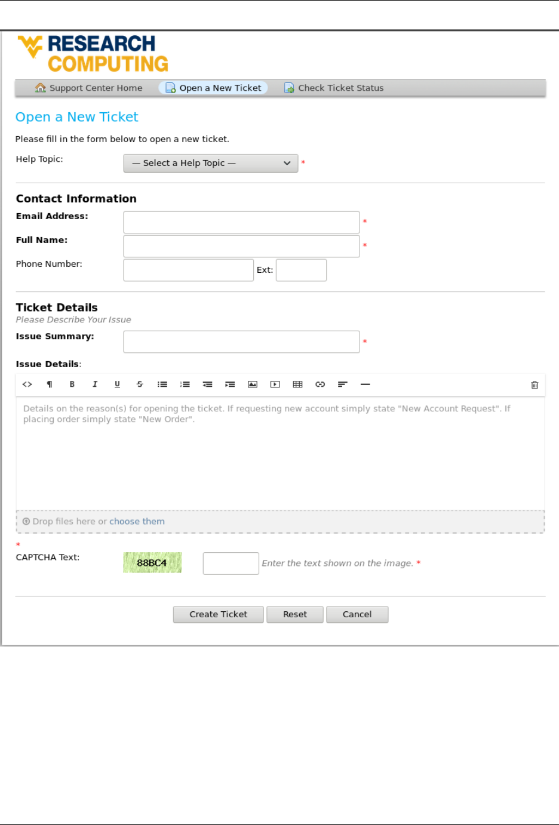
Task: Insert a table in the editor
Action: pos(297,384)
